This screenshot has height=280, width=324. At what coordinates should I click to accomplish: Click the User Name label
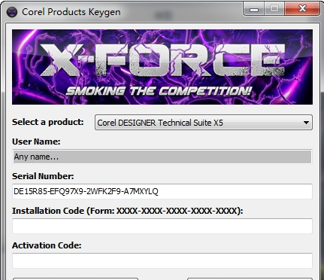36,142
